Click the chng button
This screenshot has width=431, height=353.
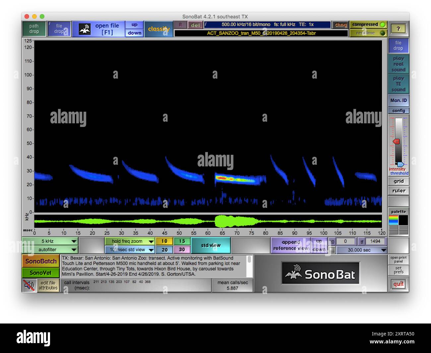[x=340, y=25]
